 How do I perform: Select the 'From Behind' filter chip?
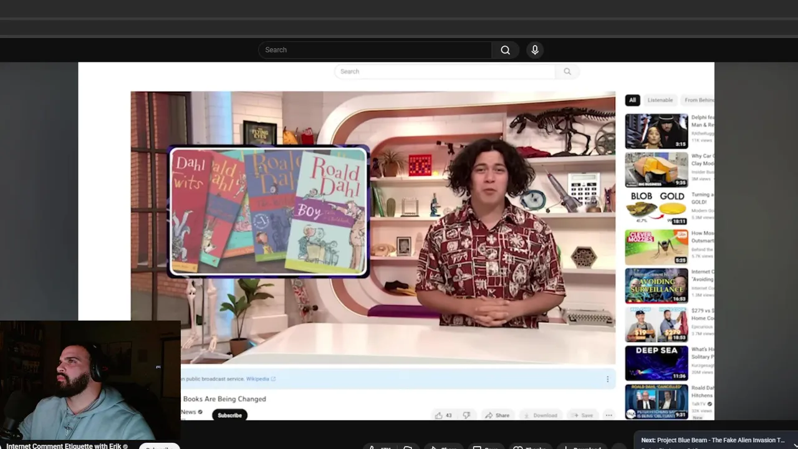[698, 100]
